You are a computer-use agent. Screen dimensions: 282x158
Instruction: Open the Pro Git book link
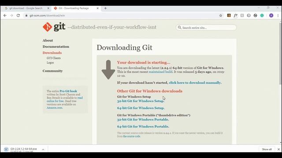pyautogui.click(x=68, y=91)
